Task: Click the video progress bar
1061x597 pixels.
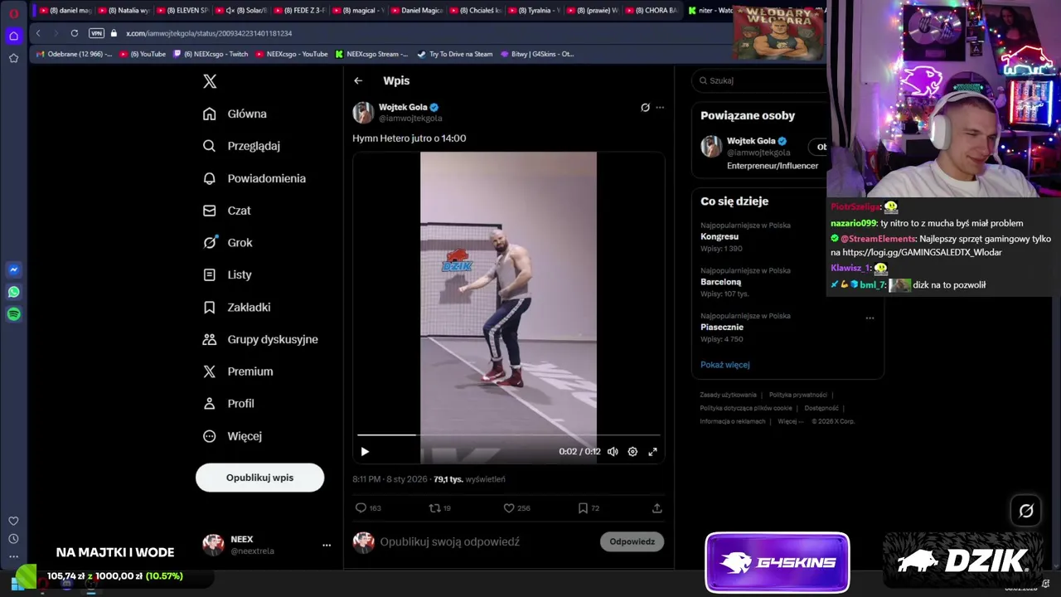Action: [508, 434]
